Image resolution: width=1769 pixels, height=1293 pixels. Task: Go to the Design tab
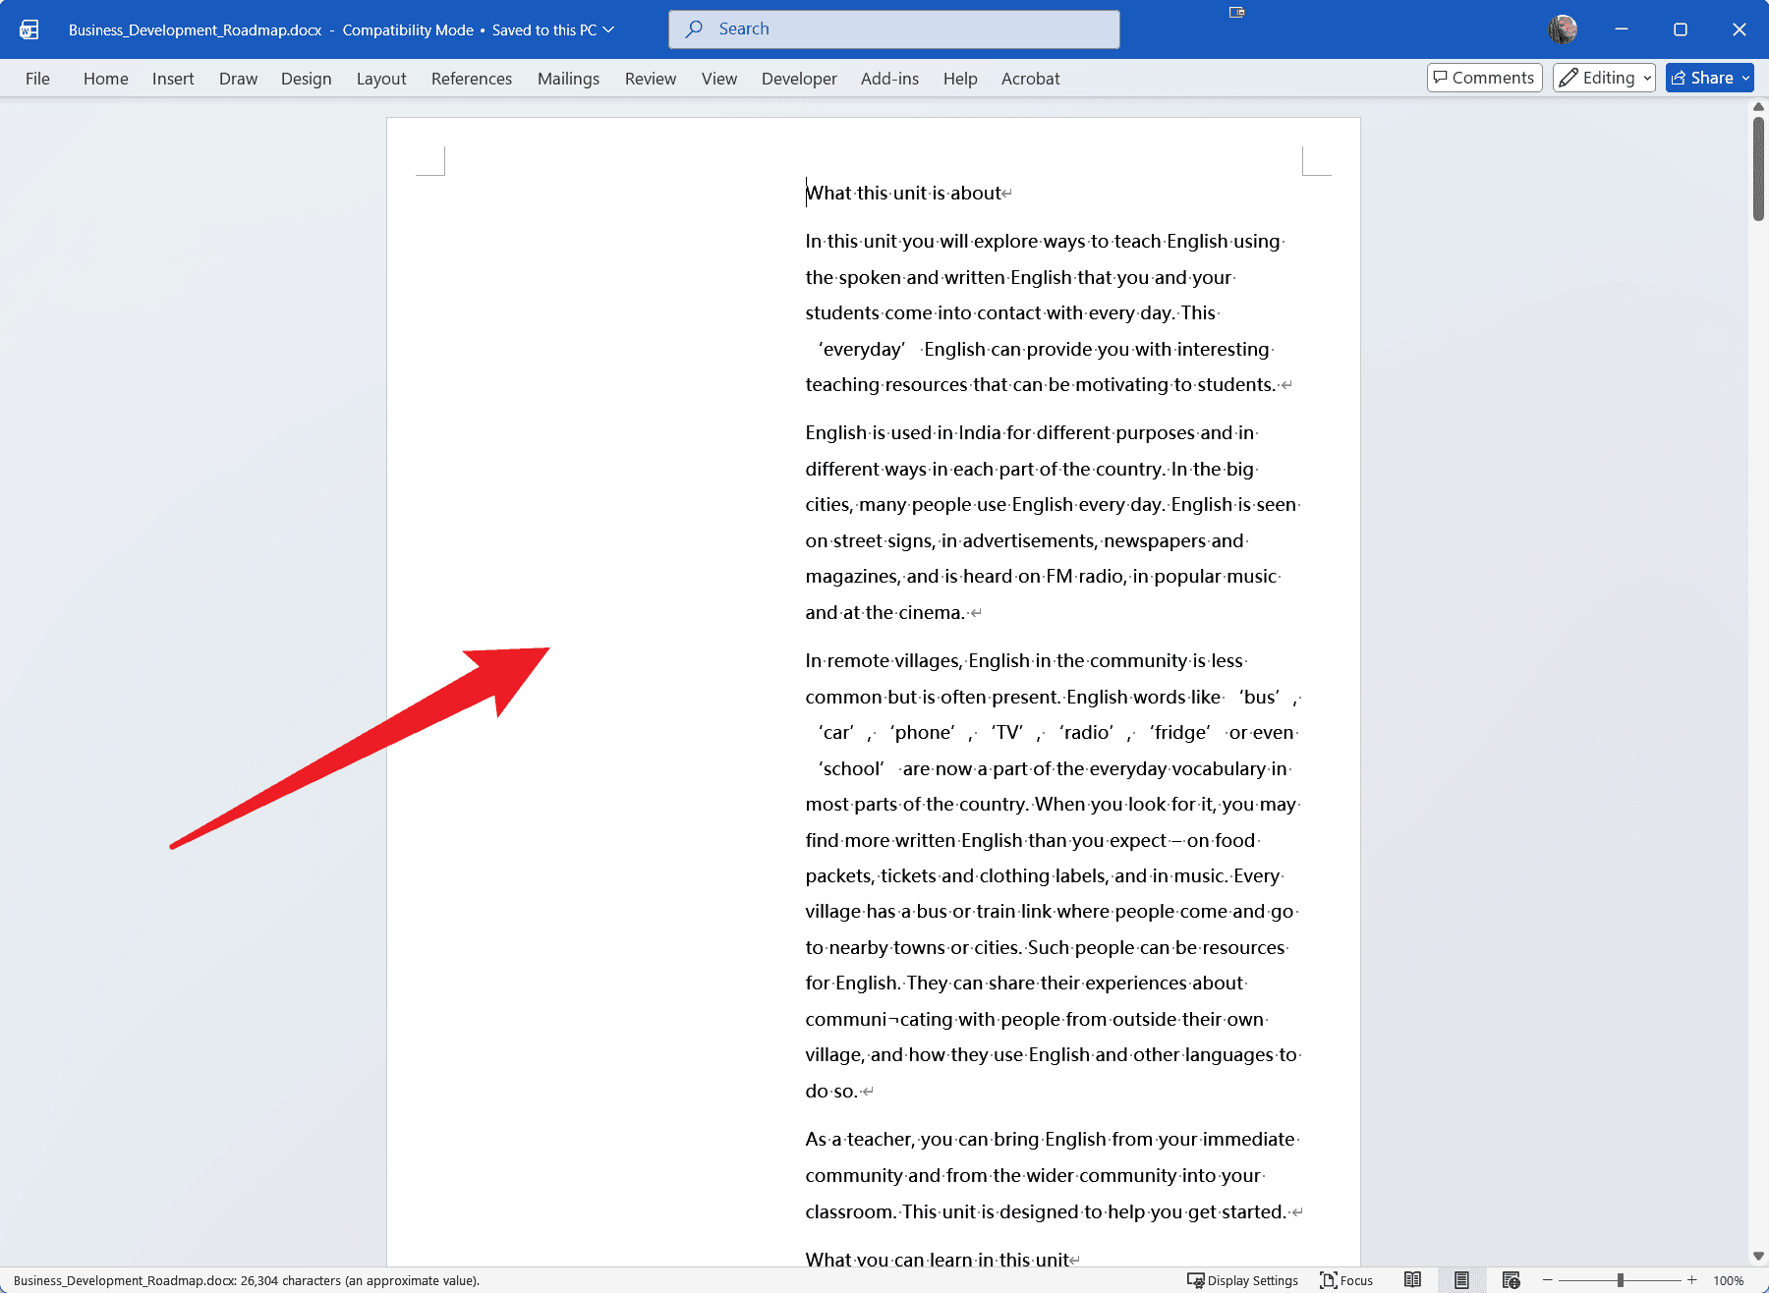306,79
